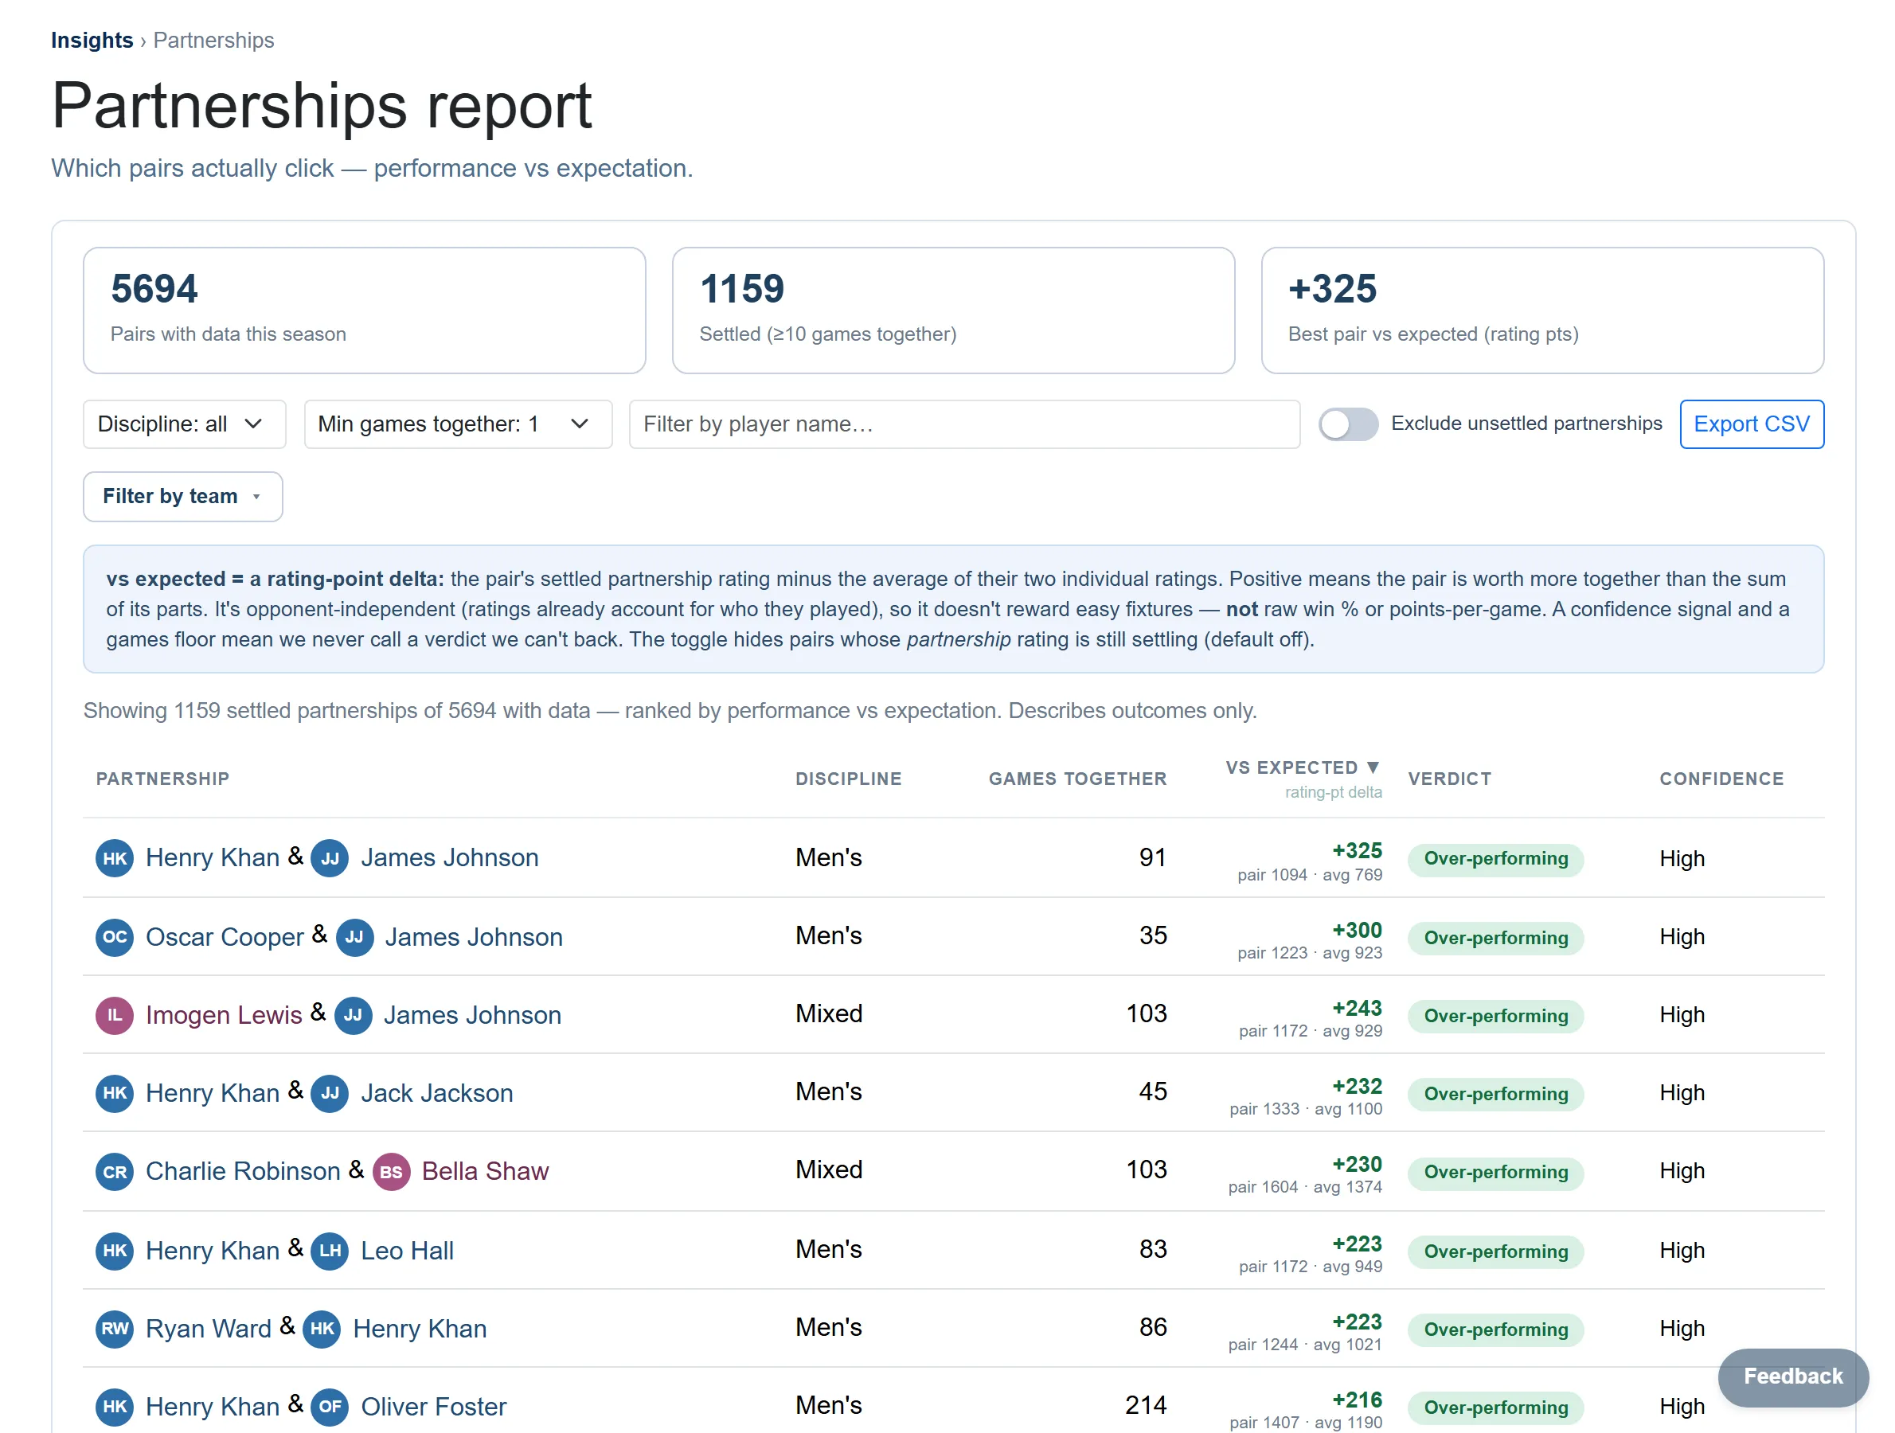Viewport: 1895px width, 1433px height.
Task: Click +300 value in Oscar Cooper row
Action: point(1357,930)
